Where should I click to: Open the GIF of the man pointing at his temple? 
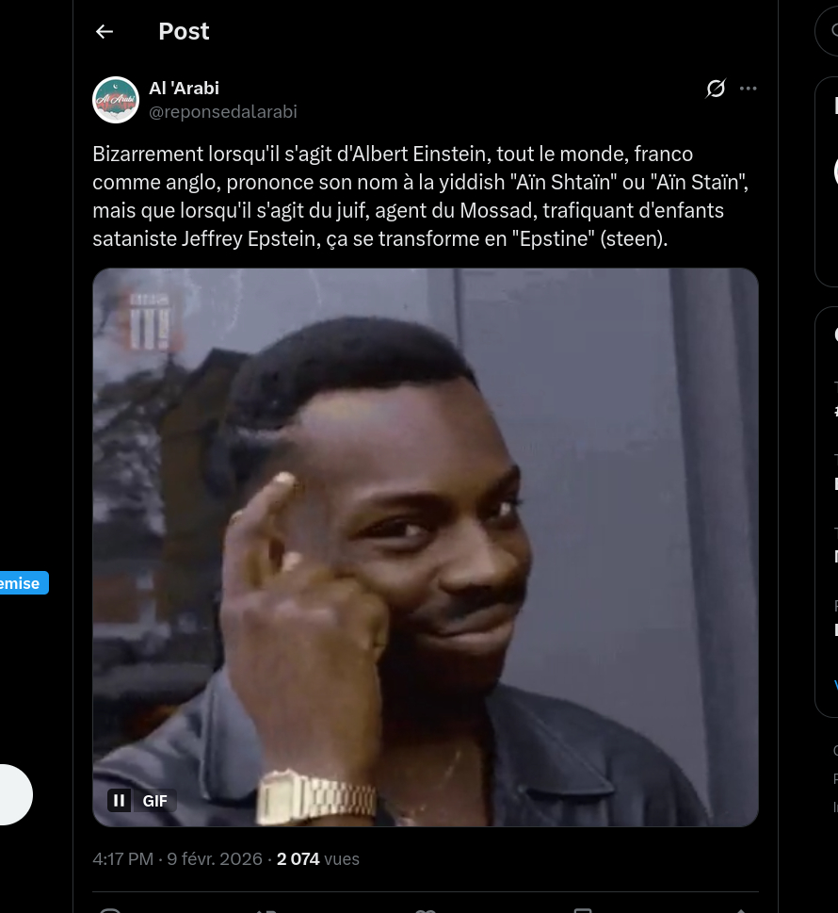425,546
